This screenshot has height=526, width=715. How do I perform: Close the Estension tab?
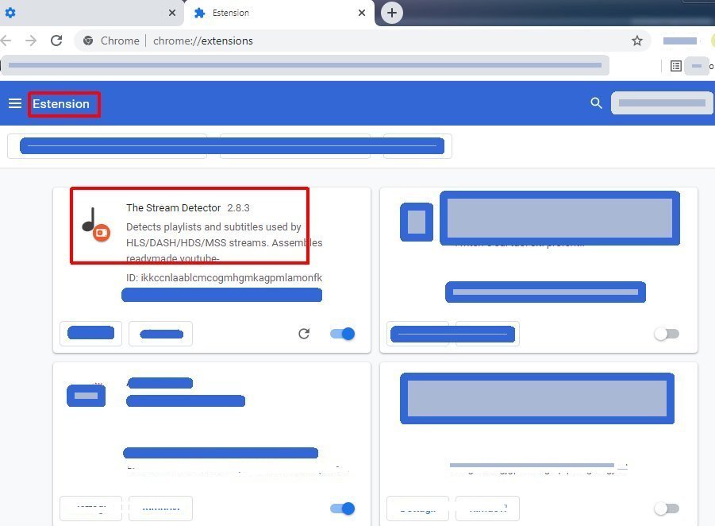[362, 13]
